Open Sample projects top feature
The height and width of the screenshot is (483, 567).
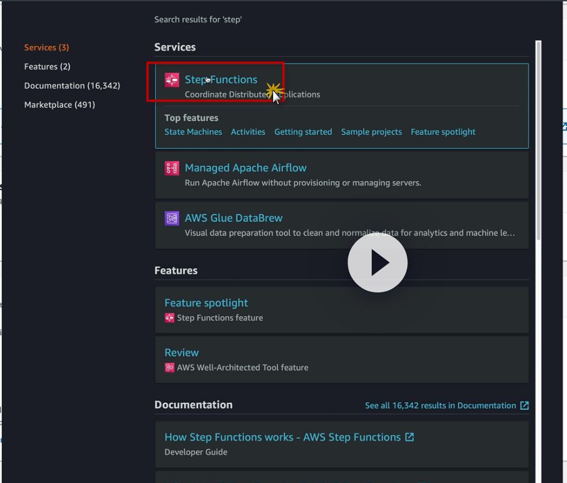tap(371, 132)
